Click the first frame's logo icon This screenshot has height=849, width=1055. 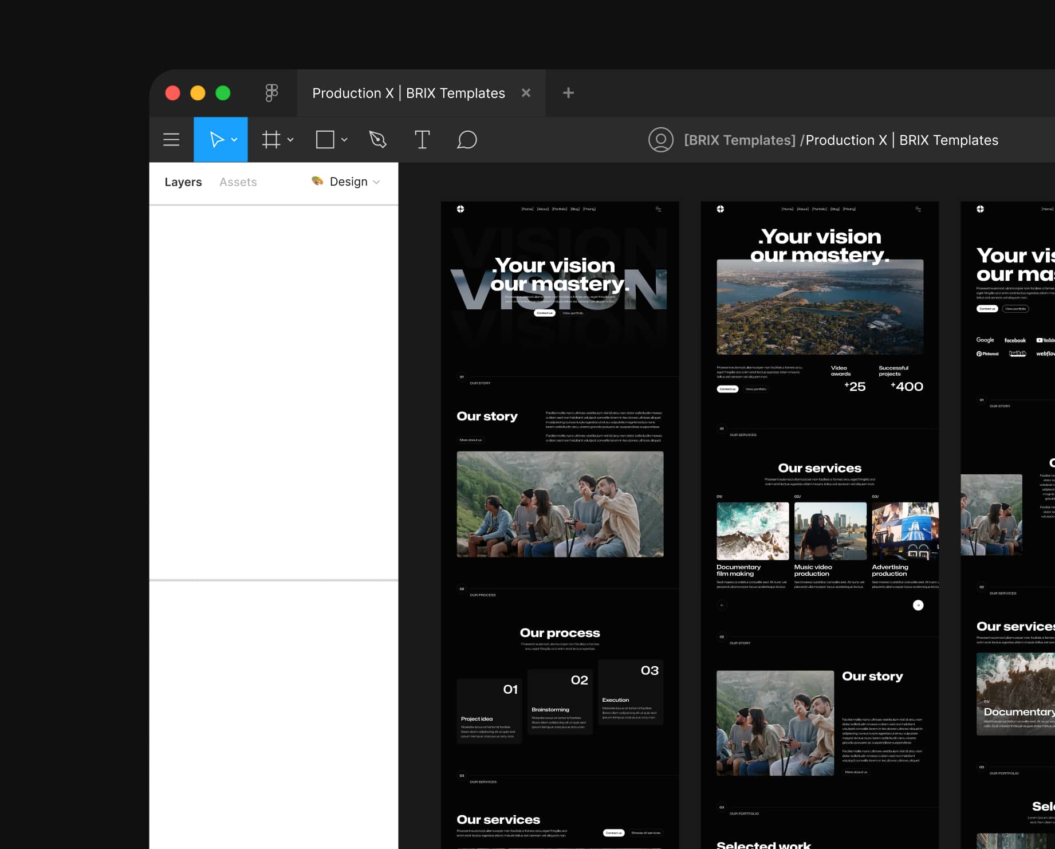pos(460,209)
